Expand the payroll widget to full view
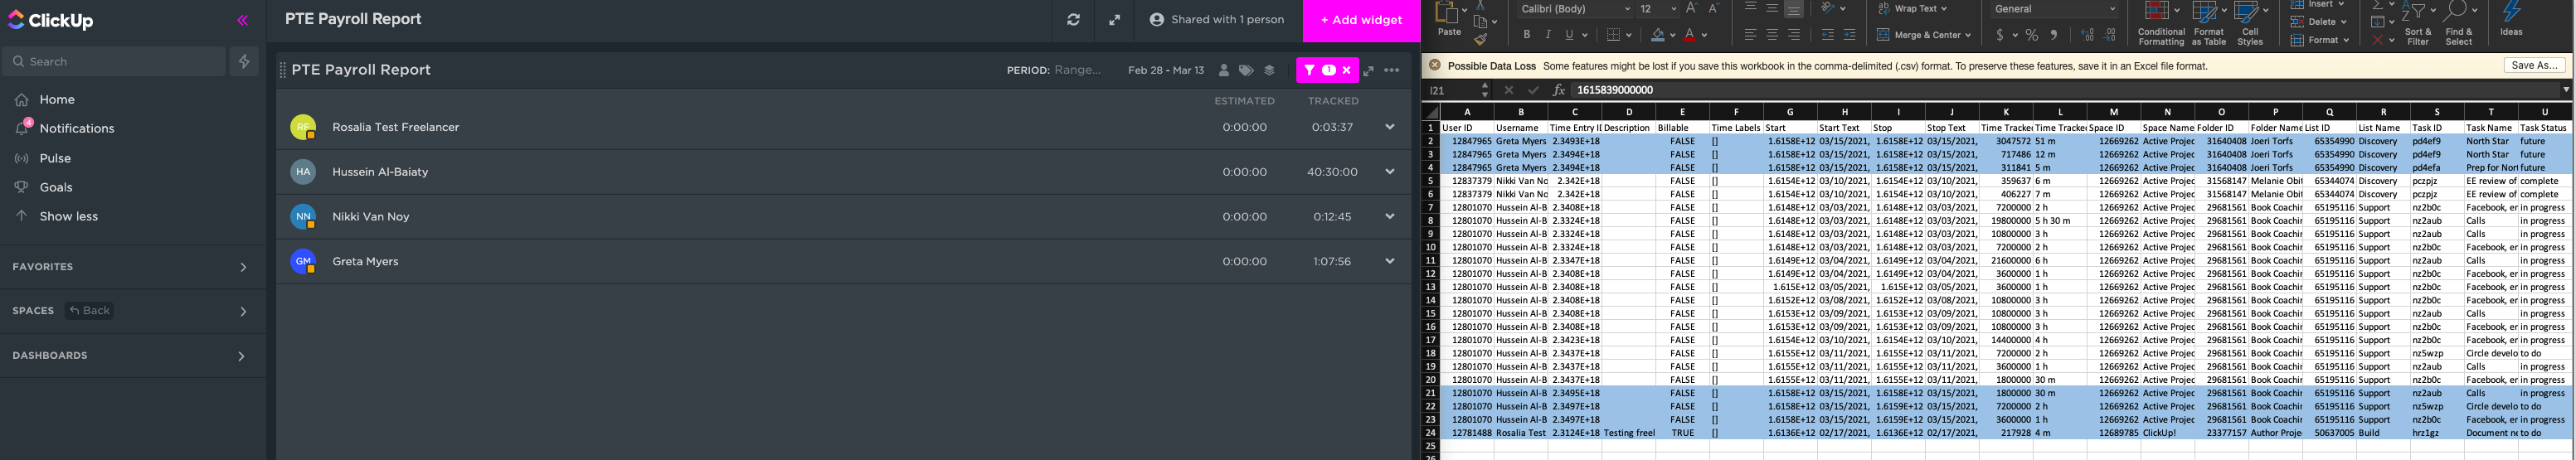Image resolution: width=2576 pixels, height=460 pixels. pos(1368,70)
